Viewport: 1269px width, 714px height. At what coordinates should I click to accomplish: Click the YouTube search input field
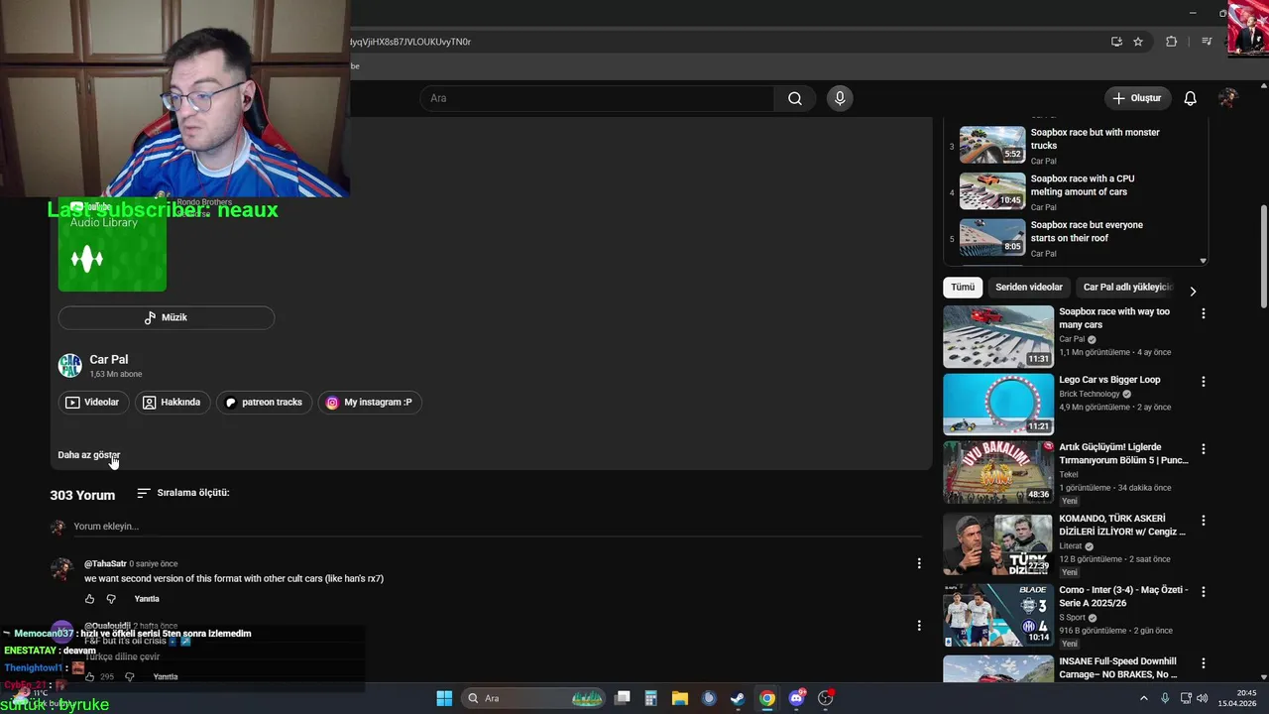point(597,98)
